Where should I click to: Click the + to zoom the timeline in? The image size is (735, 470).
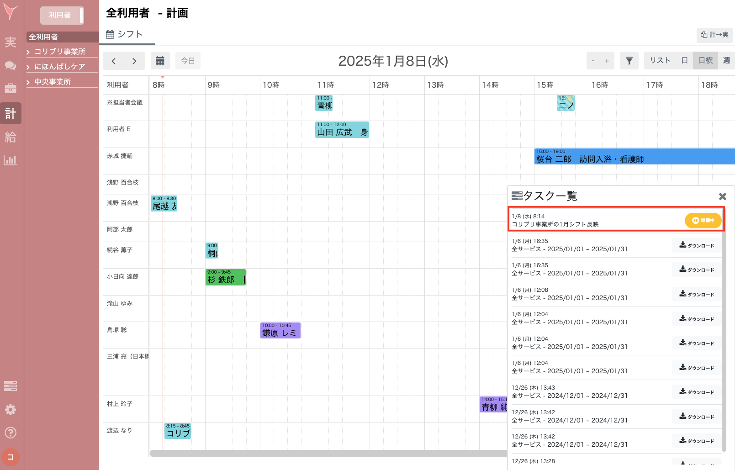pos(607,60)
